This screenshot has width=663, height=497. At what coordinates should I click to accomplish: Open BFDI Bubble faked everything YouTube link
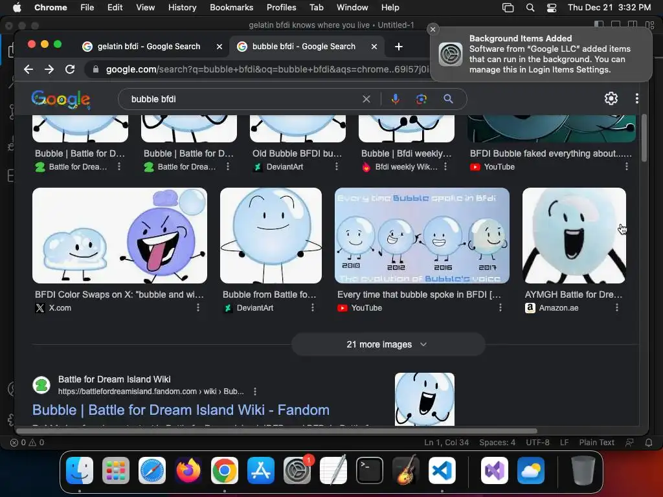[x=550, y=153]
